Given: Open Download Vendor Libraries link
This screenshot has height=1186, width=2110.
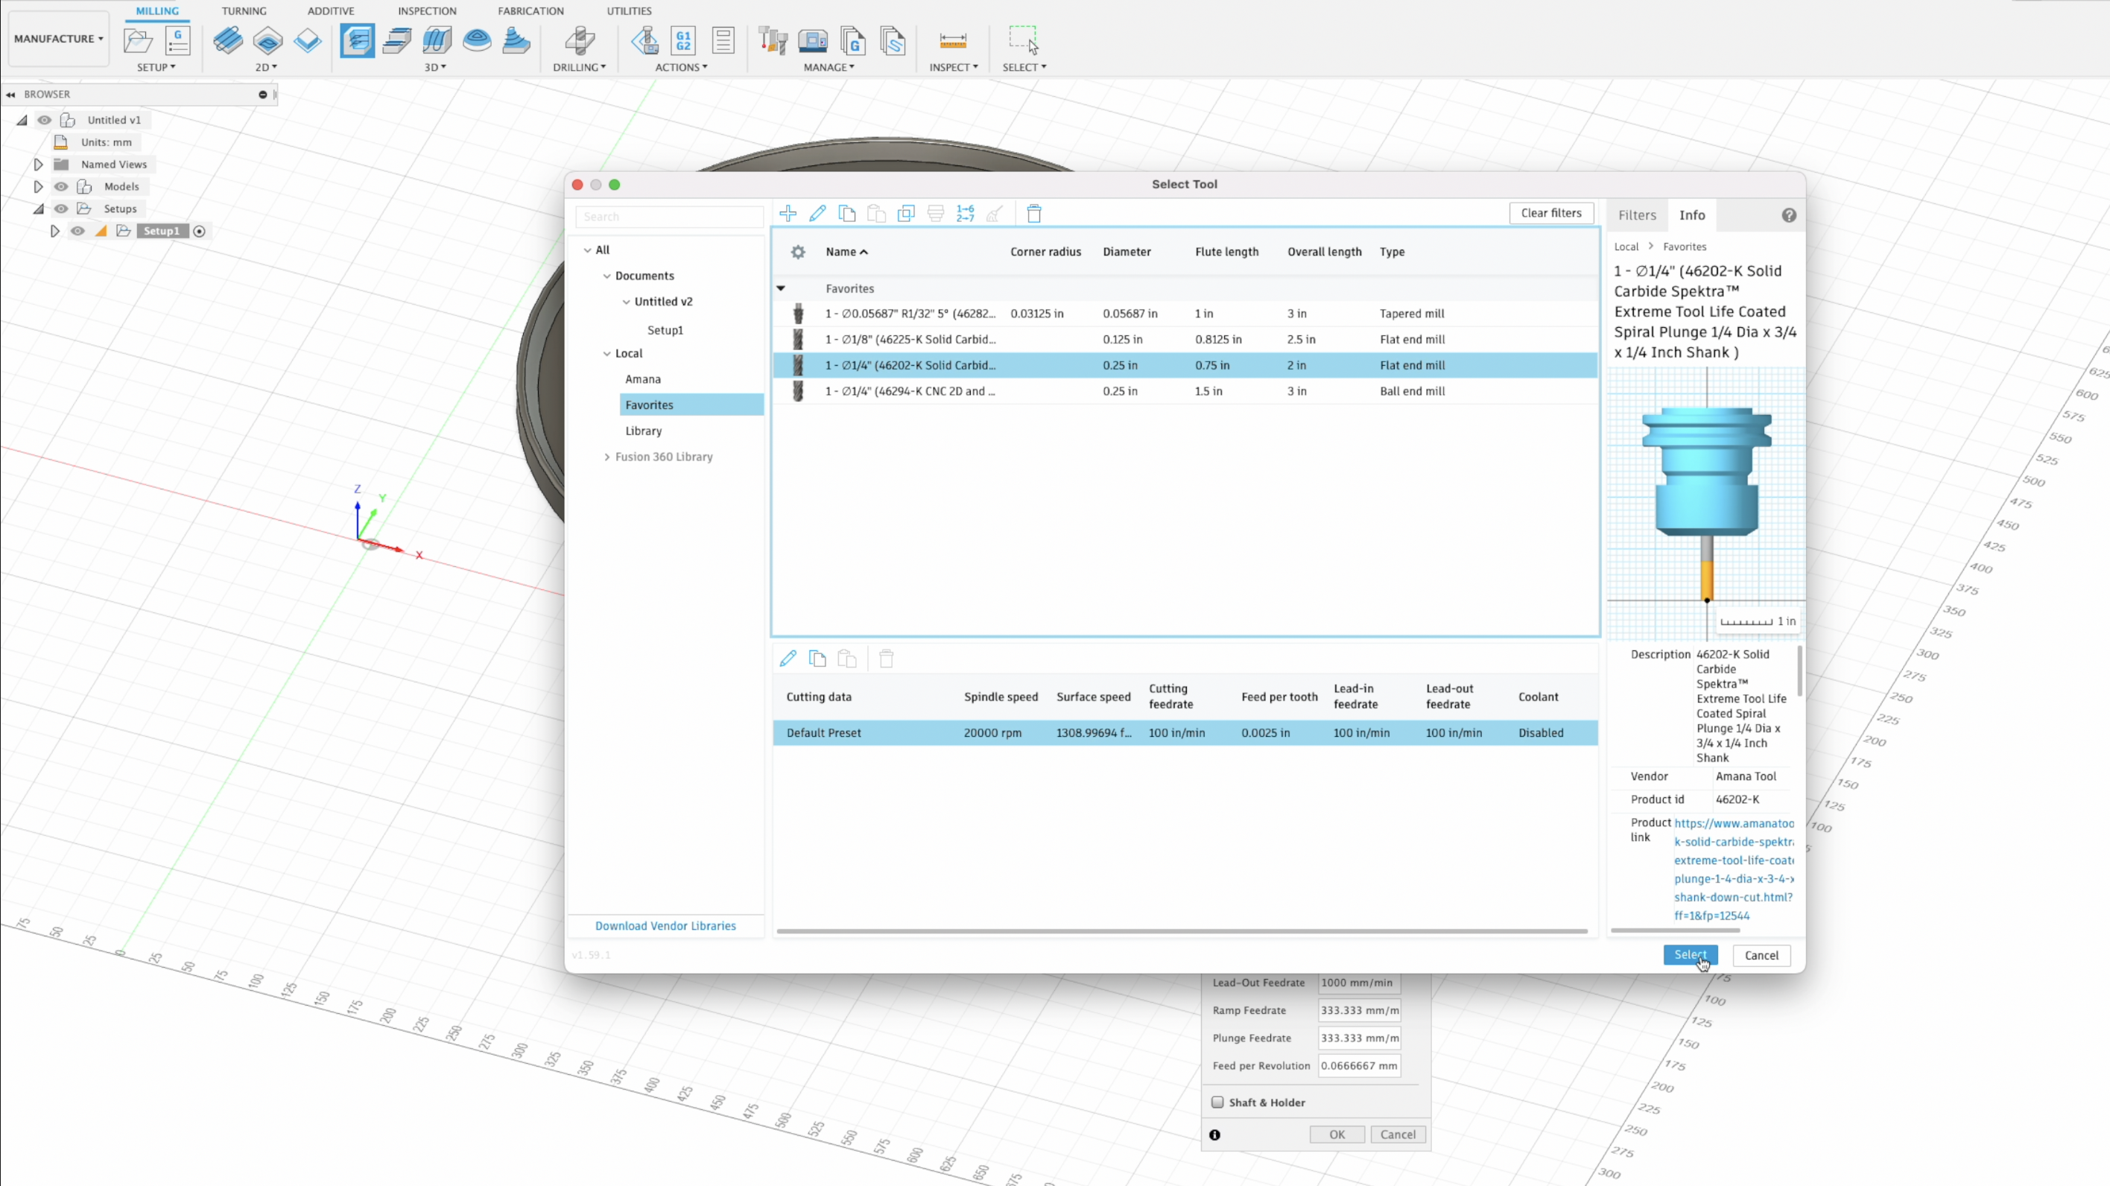Looking at the screenshot, I should tap(665, 925).
